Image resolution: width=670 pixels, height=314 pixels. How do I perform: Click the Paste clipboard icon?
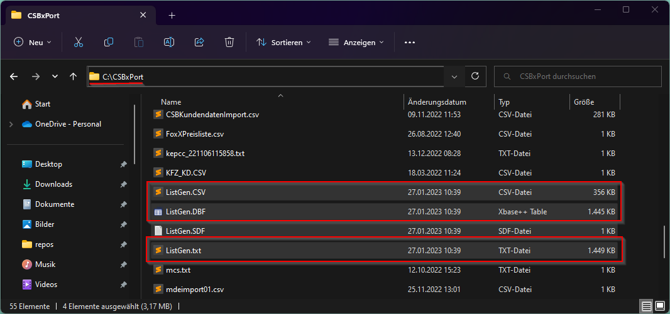[139, 42]
